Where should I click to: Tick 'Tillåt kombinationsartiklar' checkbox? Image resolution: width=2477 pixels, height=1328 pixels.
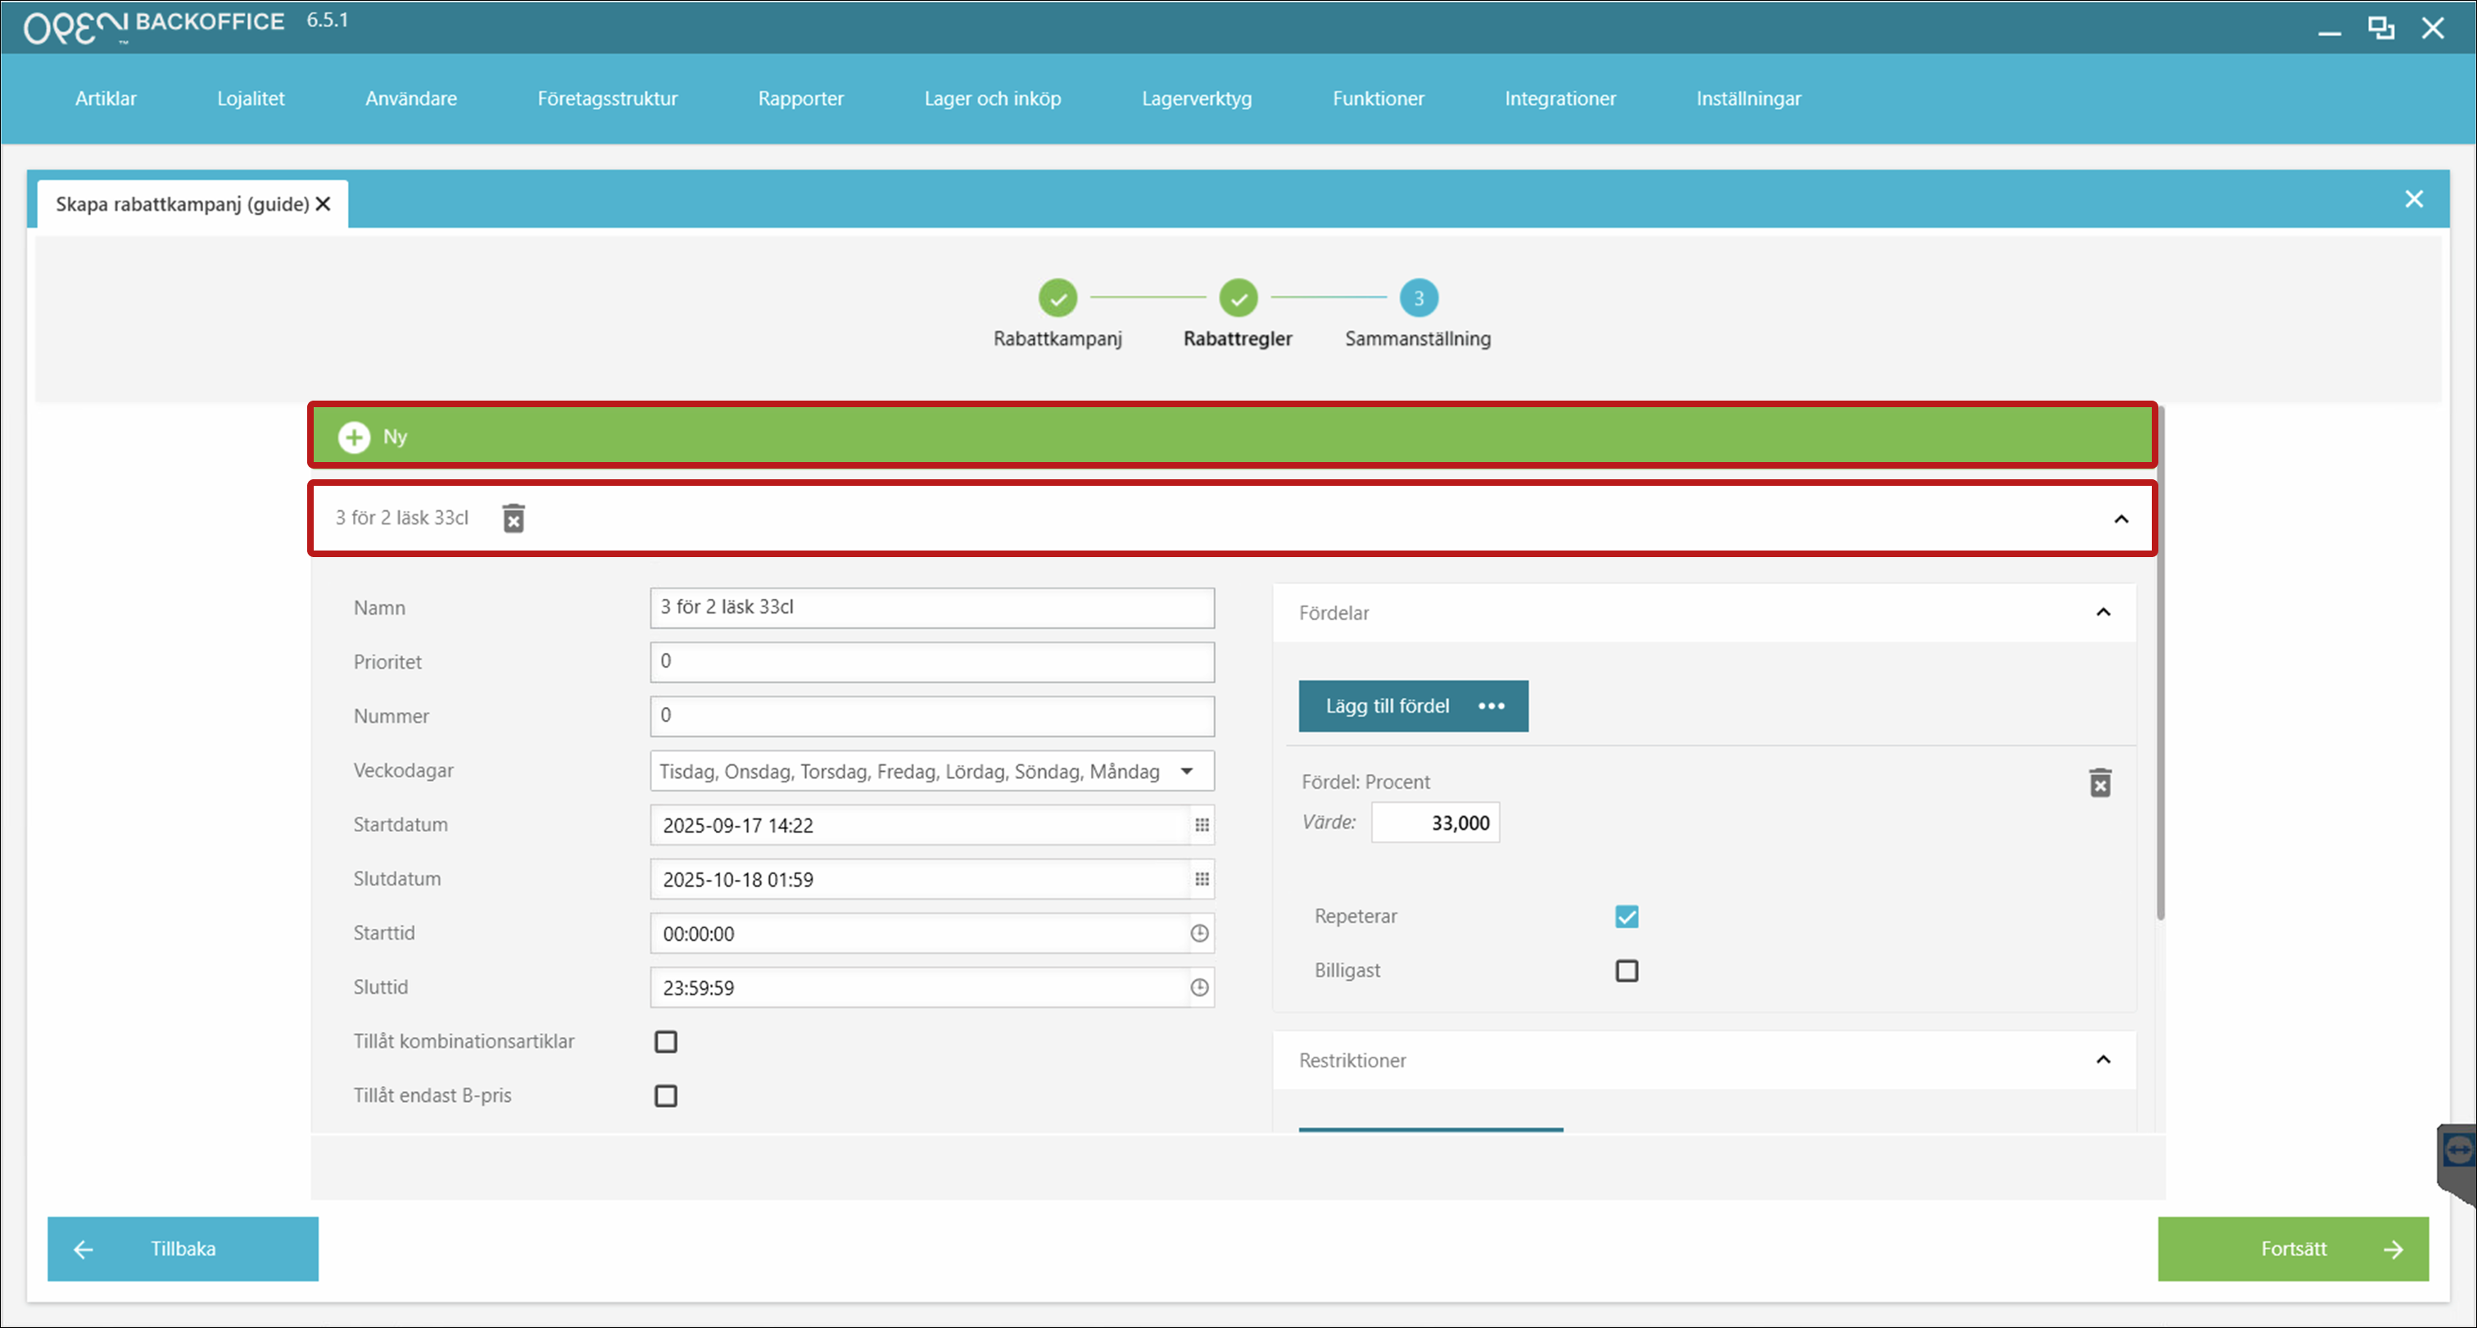[x=665, y=1041]
